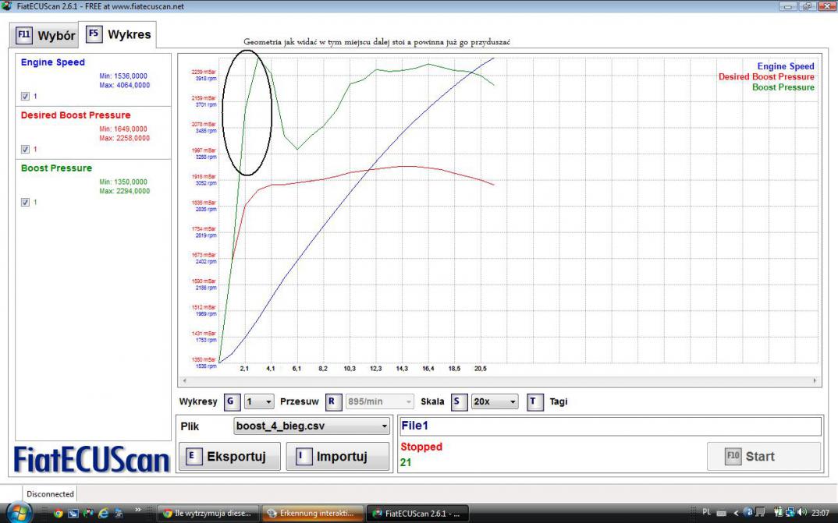Open the Skala 20x dropdown
838x523 pixels.
click(495, 402)
